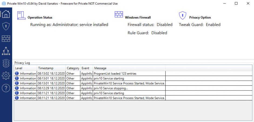Sort log by Category column header

tap(73, 68)
